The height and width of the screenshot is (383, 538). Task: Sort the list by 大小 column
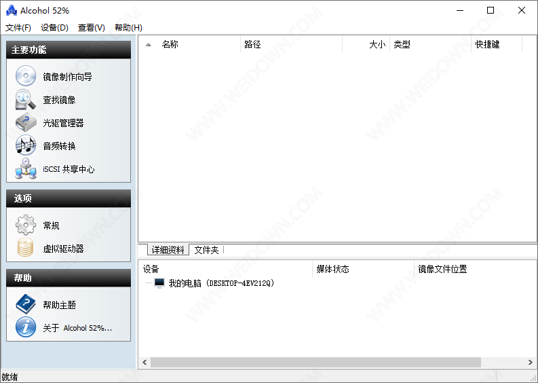366,44
